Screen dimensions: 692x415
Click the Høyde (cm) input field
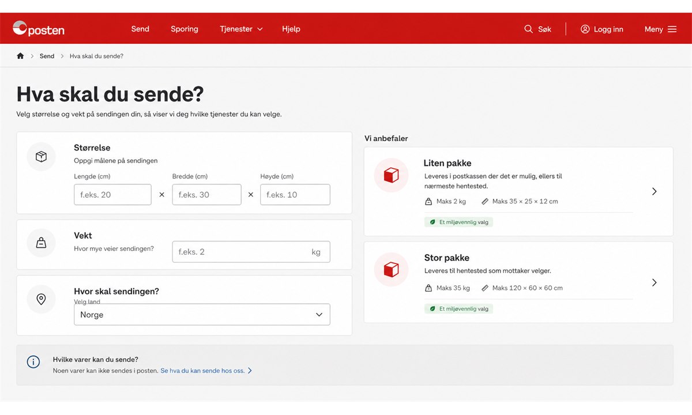coord(295,195)
